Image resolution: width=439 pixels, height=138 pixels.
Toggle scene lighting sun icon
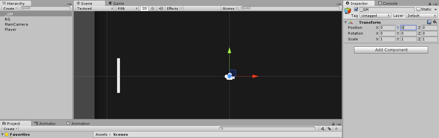click(x=153, y=8)
